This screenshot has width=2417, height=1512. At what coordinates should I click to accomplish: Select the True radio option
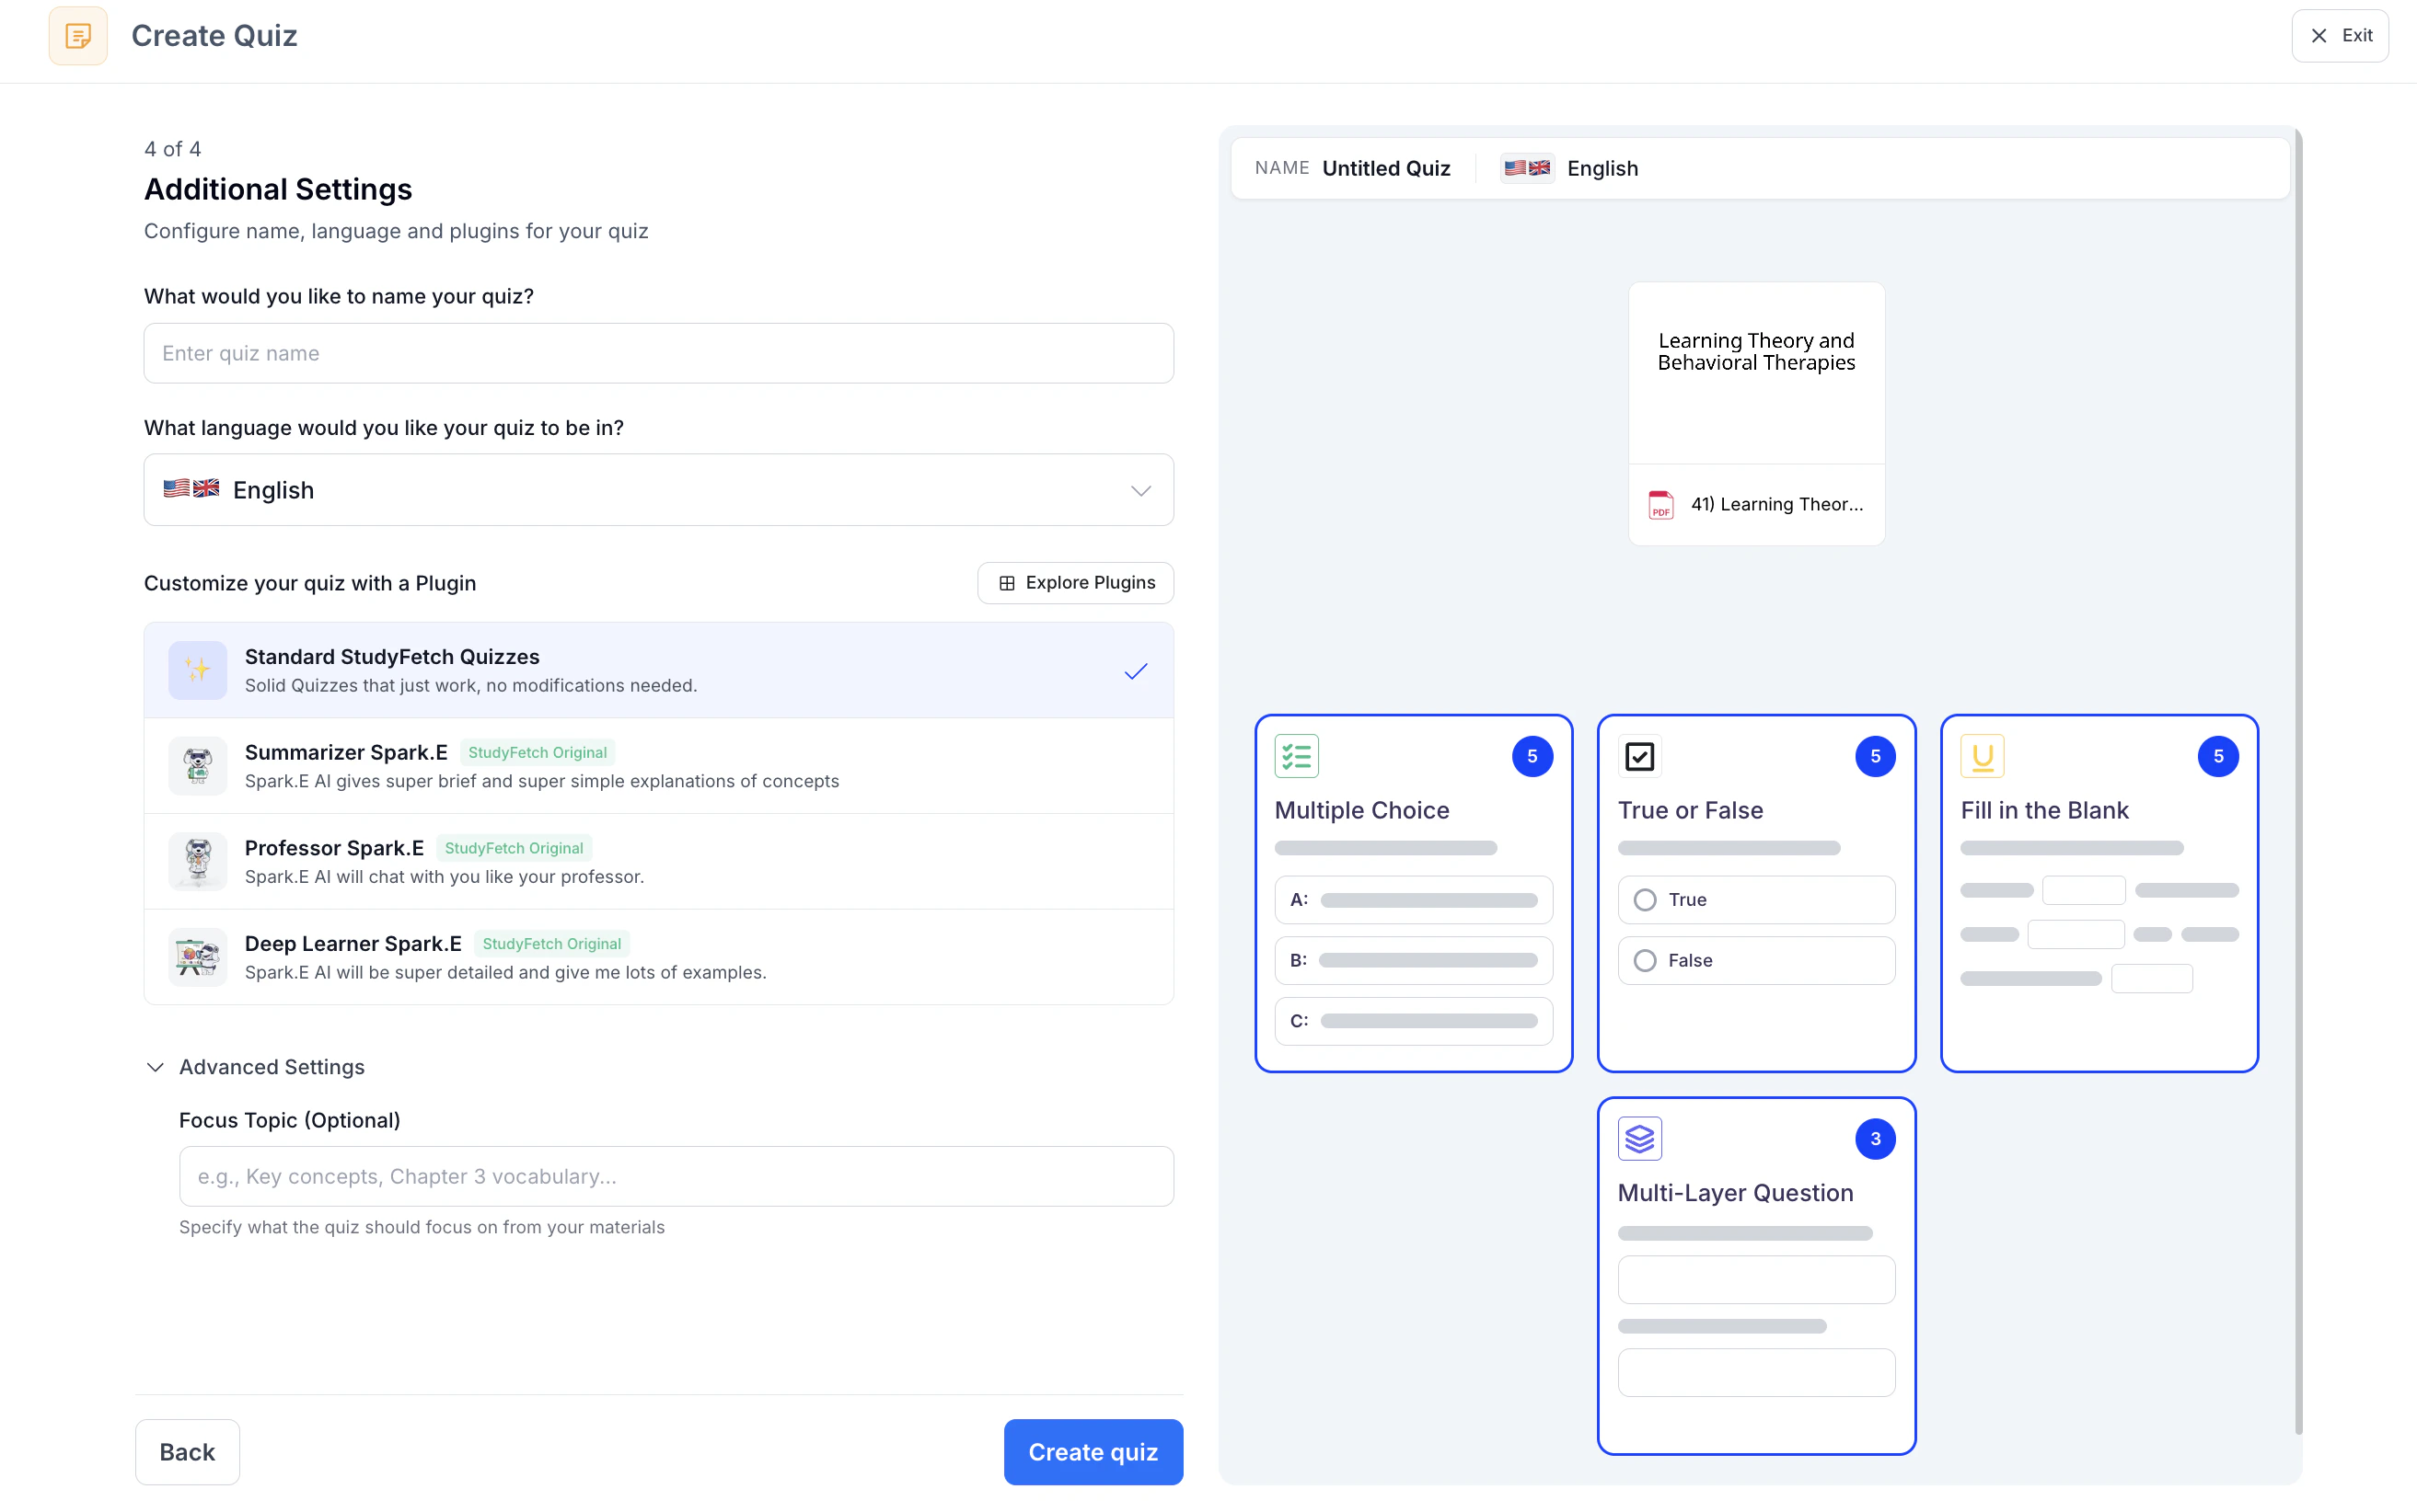pyautogui.click(x=1645, y=900)
